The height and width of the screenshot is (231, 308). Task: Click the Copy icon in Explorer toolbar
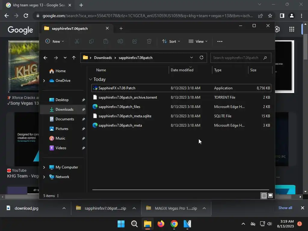click(91, 41)
